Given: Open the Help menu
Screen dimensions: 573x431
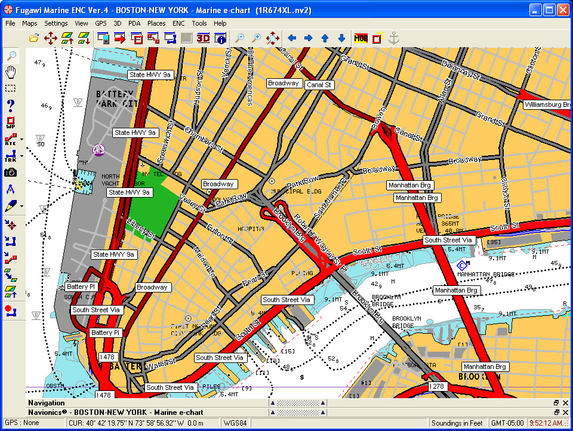Looking at the screenshot, I should 220,23.
